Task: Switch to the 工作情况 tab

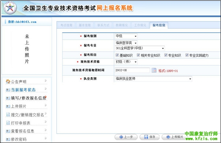Action: pyautogui.click(x=140, y=25)
